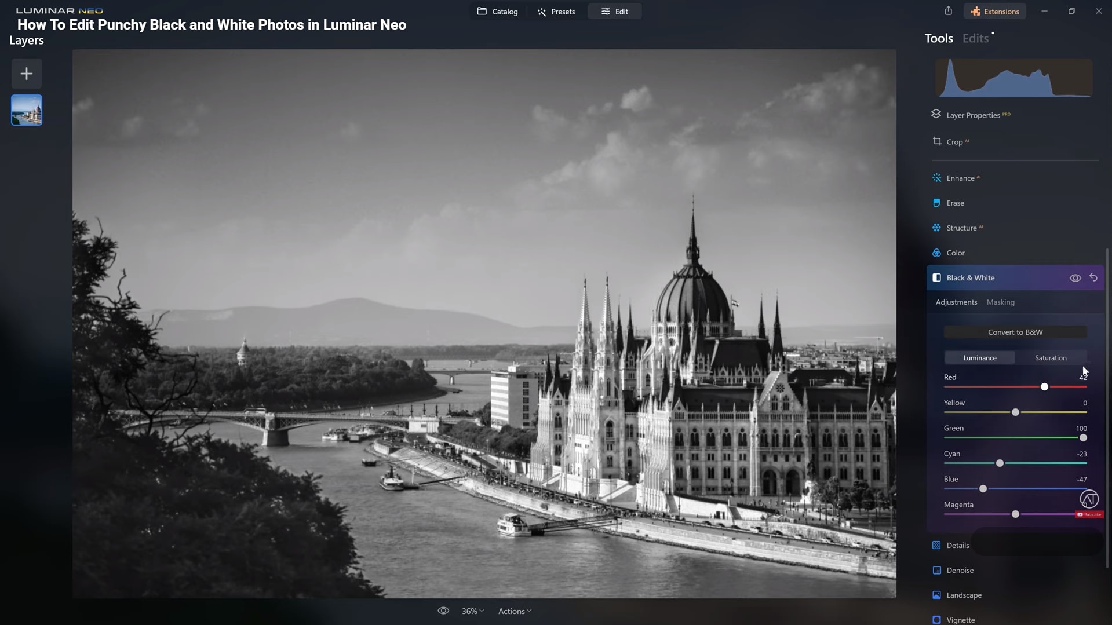Click the Blue value field showing -47
Viewport: 1112px width, 625px height.
coord(1081,480)
